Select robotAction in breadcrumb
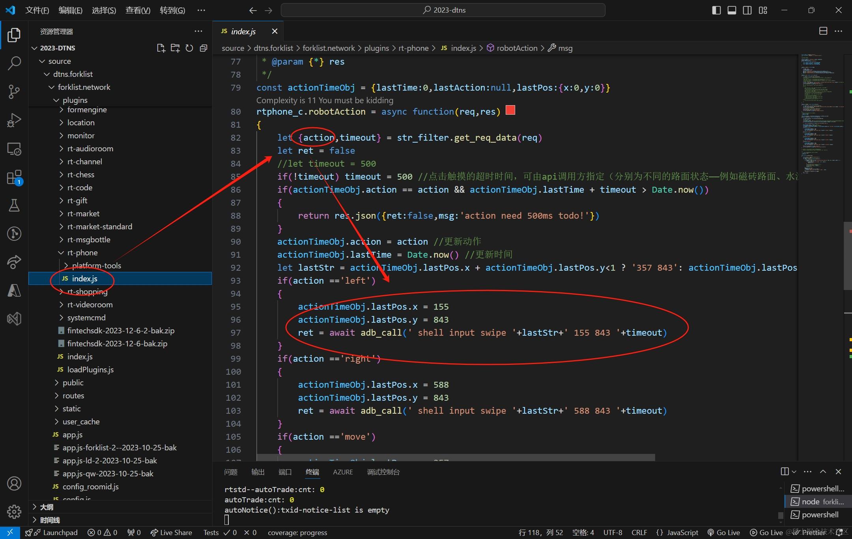The image size is (852, 539). click(x=512, y=48)
